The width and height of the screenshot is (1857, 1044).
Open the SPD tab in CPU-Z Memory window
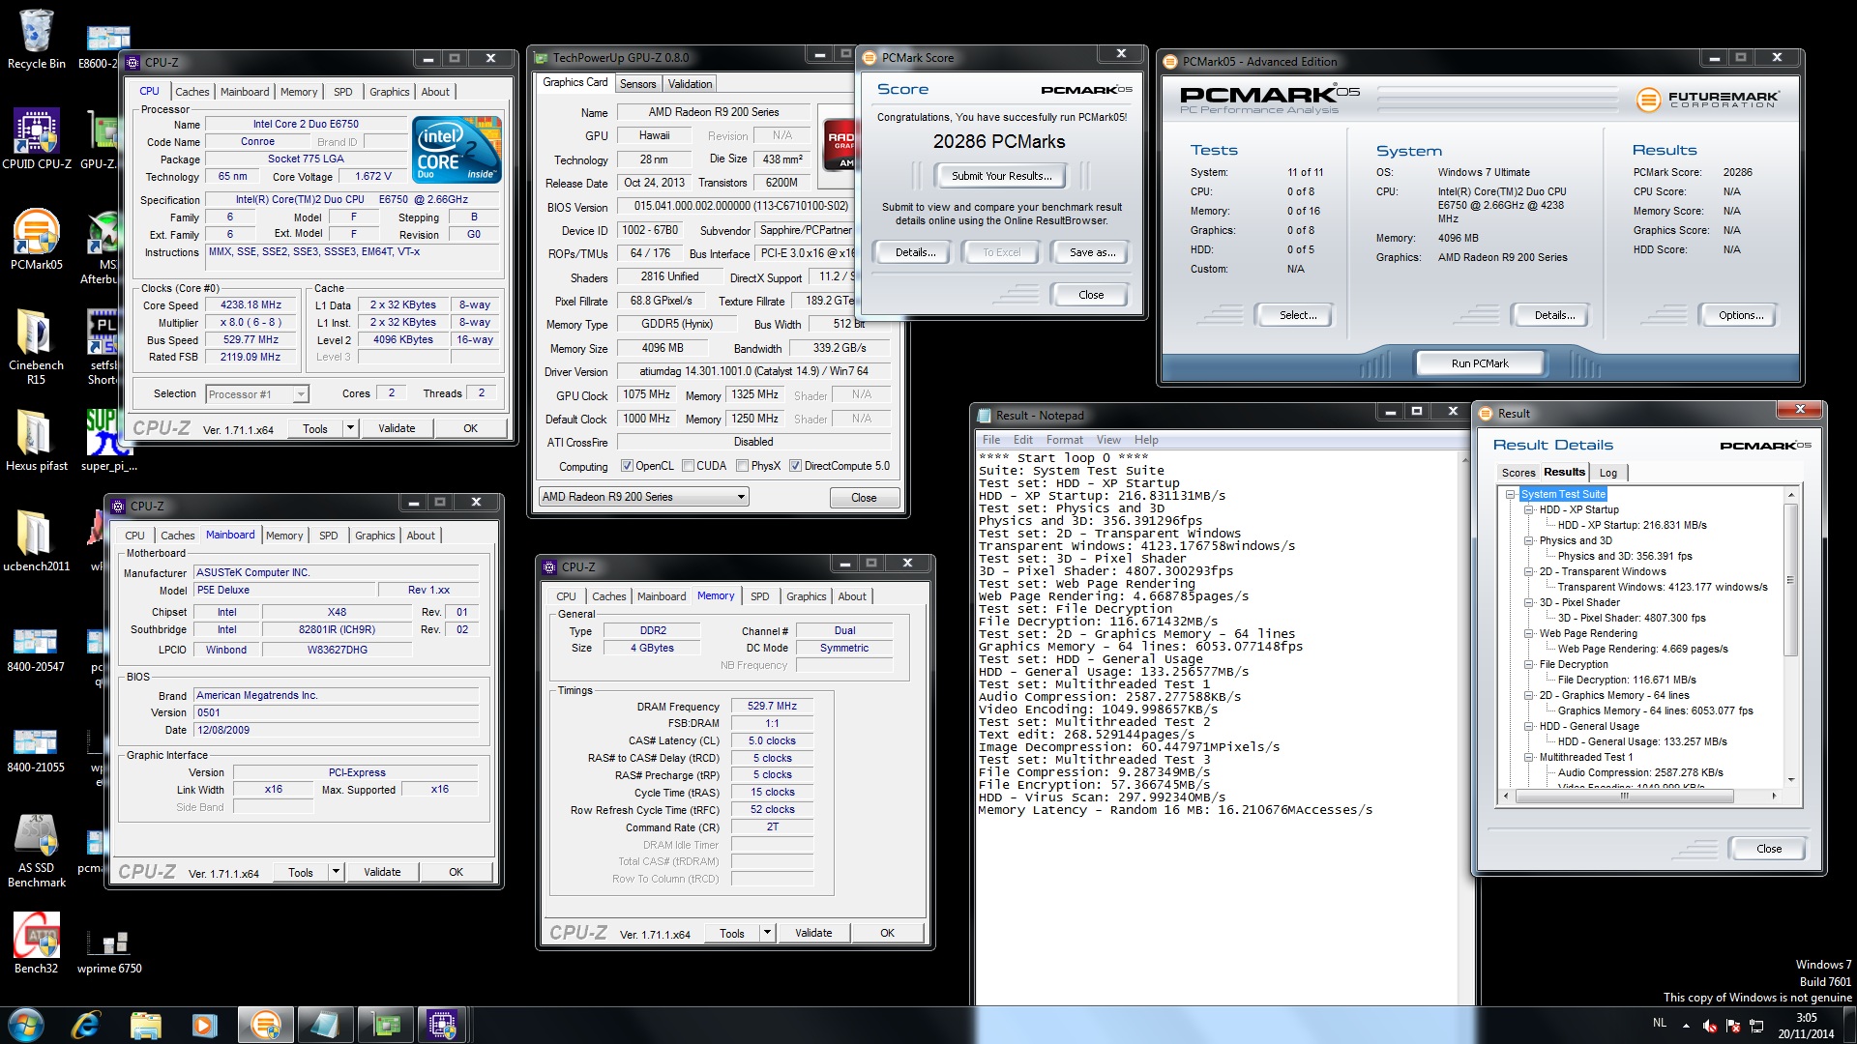(760, 596)
